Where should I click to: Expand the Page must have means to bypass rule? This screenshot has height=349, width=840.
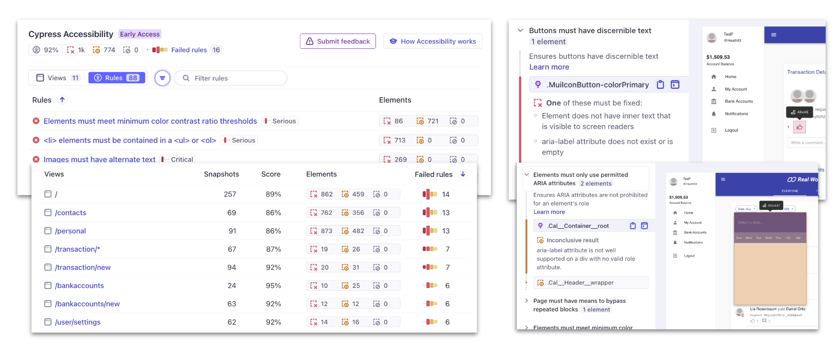(526, 301)
